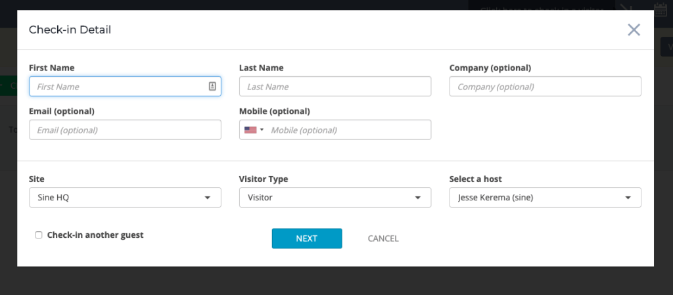The width and height of the screenshot is (673, 295).
Task: Click into the Last Name field
Action: pyautogui.click(x=335, y=86)
